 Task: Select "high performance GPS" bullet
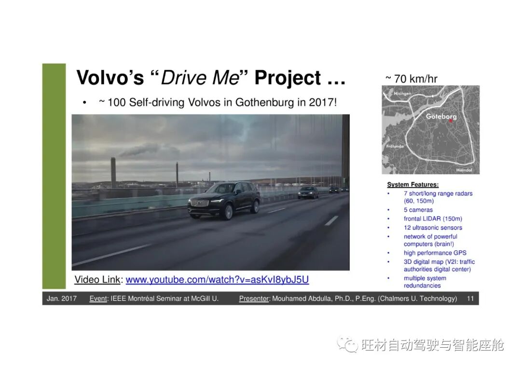click(x=435, y=253)
